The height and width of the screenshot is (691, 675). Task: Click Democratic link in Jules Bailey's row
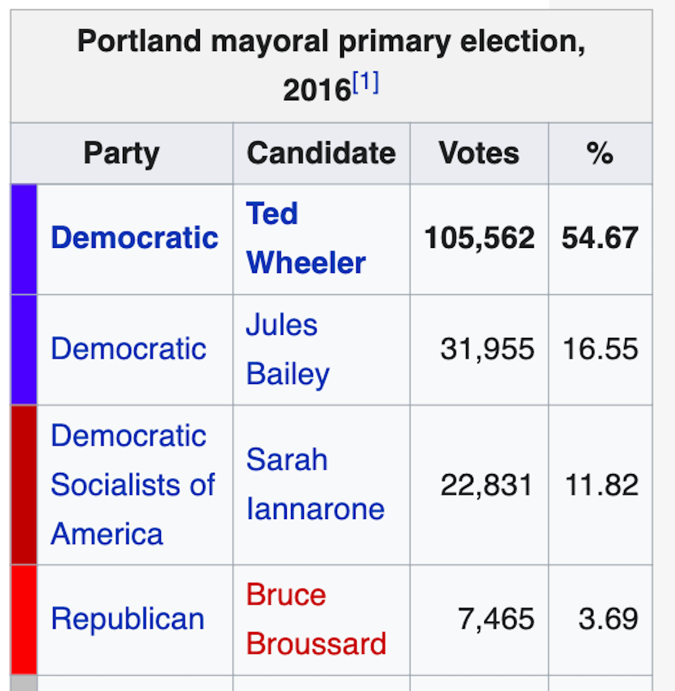click(x=129, y=349)
